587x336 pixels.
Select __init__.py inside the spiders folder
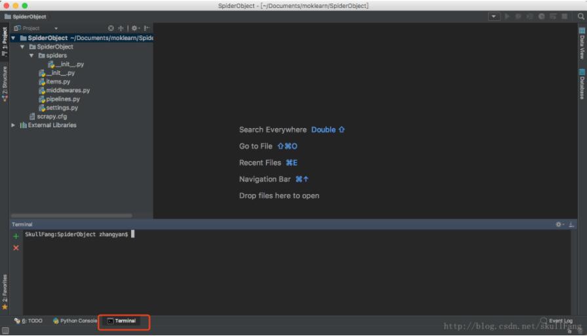point(66,64)
